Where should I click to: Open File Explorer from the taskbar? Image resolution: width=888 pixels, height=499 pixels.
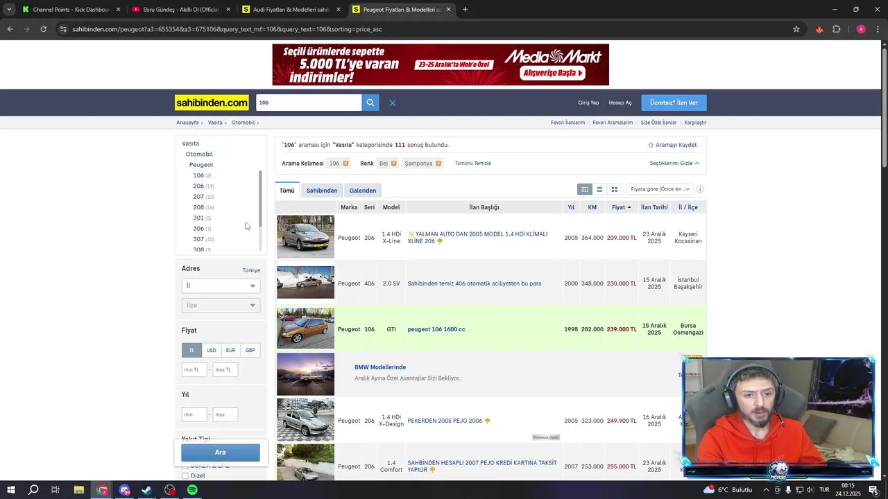tap(79, 490)
